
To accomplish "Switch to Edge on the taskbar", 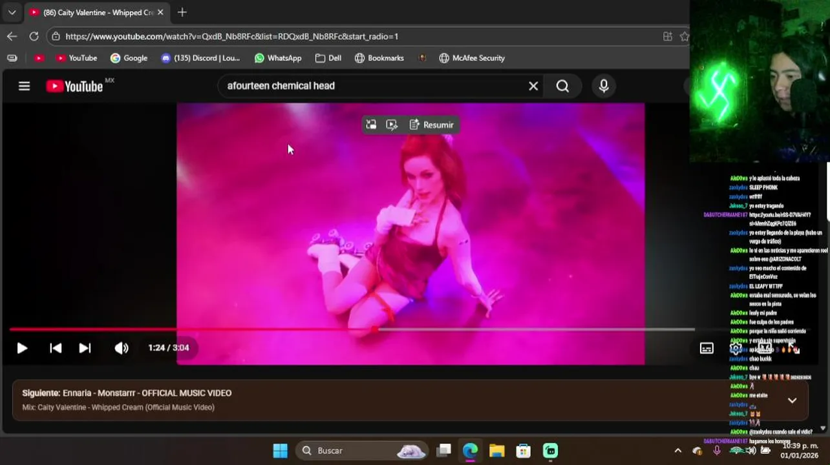I will coord(470,451).
